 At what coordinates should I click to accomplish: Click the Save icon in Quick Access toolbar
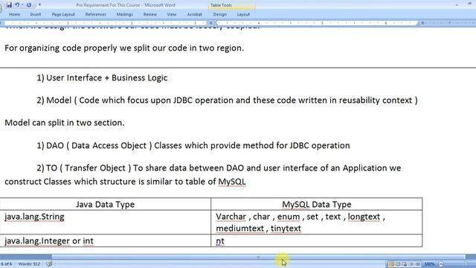(9, 5)
